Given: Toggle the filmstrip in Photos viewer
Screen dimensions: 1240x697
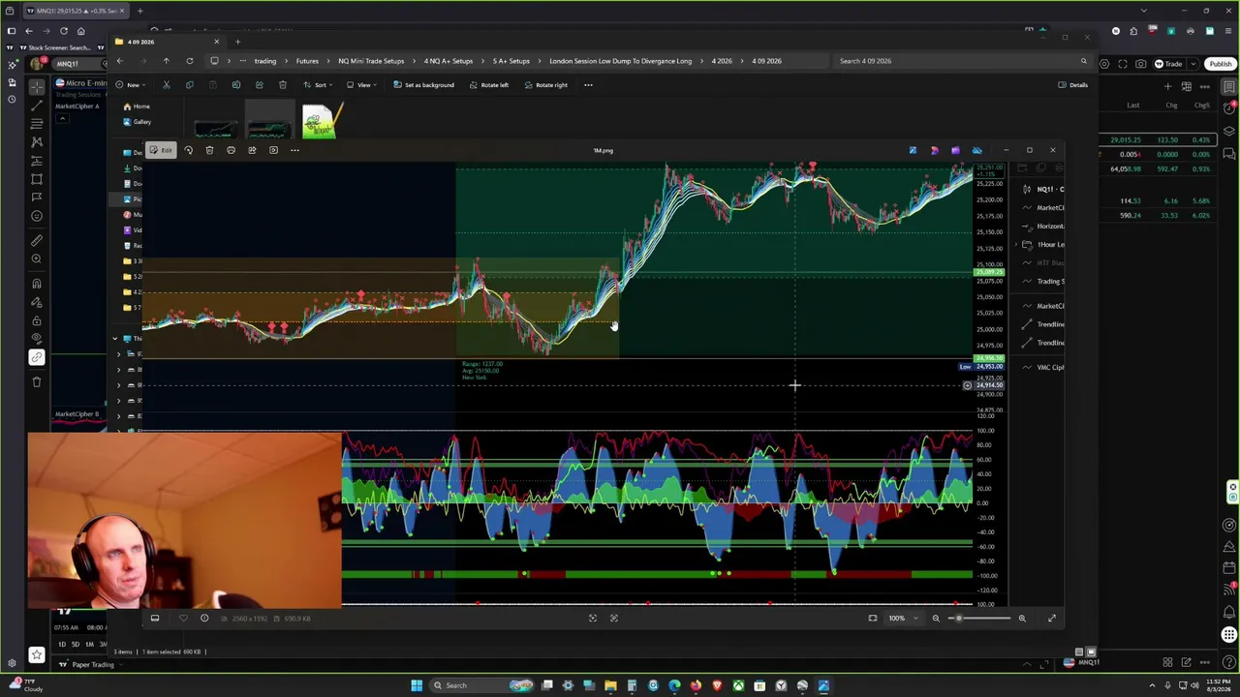Looking at the screenshot, I should pyautogui.click(x=154, y=618).
